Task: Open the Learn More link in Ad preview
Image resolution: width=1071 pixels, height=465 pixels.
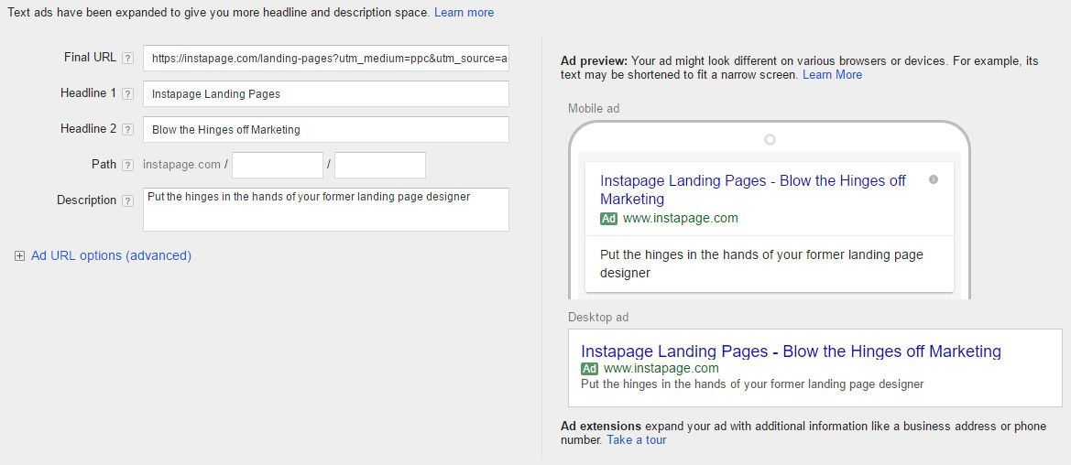Action: [832, 75]
